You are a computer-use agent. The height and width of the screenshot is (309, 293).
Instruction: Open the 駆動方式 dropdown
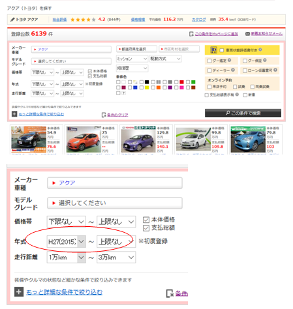click(165, 59)
